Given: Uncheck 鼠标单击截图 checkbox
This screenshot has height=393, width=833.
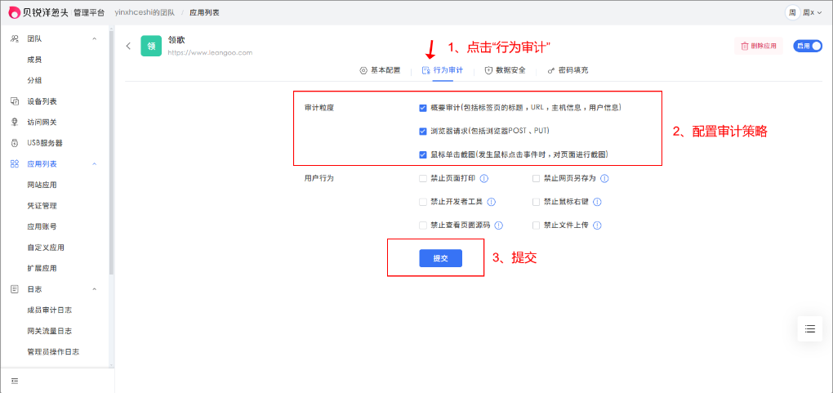Looking at the screenshot, I should click(423, 154).
